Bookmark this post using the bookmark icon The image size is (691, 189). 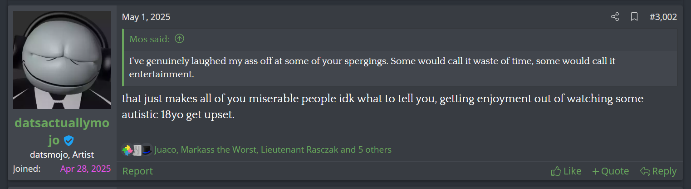tap(634, 17)
